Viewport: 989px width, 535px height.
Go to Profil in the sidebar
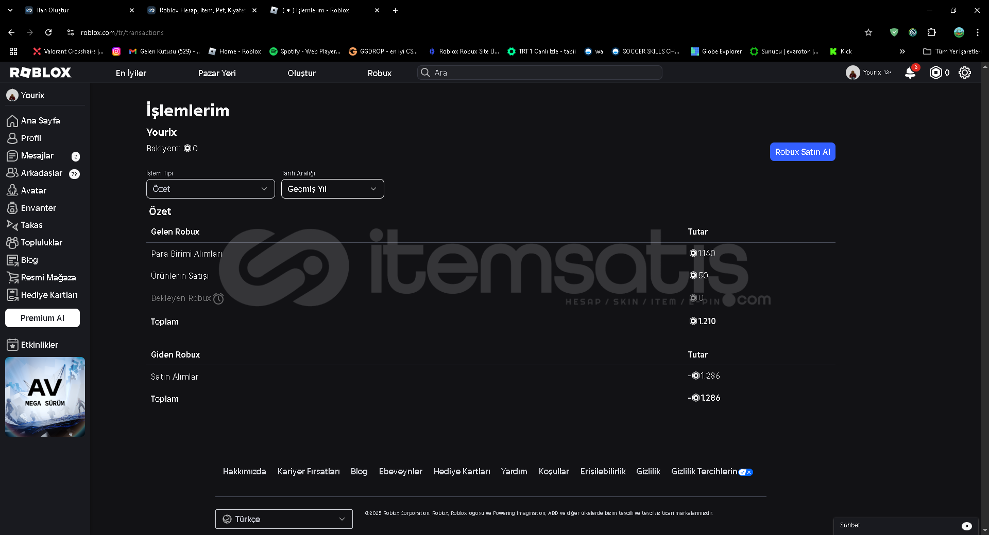[x=24, y=138]
